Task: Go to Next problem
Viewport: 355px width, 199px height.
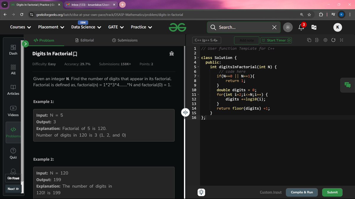Action: pyautogui.click(x=13, y=189)
